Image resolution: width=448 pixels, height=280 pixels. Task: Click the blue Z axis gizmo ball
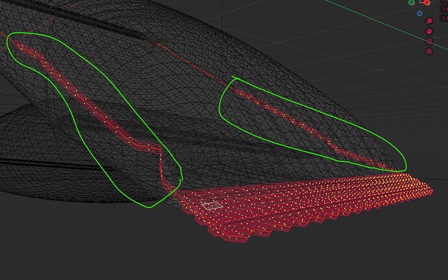pos(419,14)
